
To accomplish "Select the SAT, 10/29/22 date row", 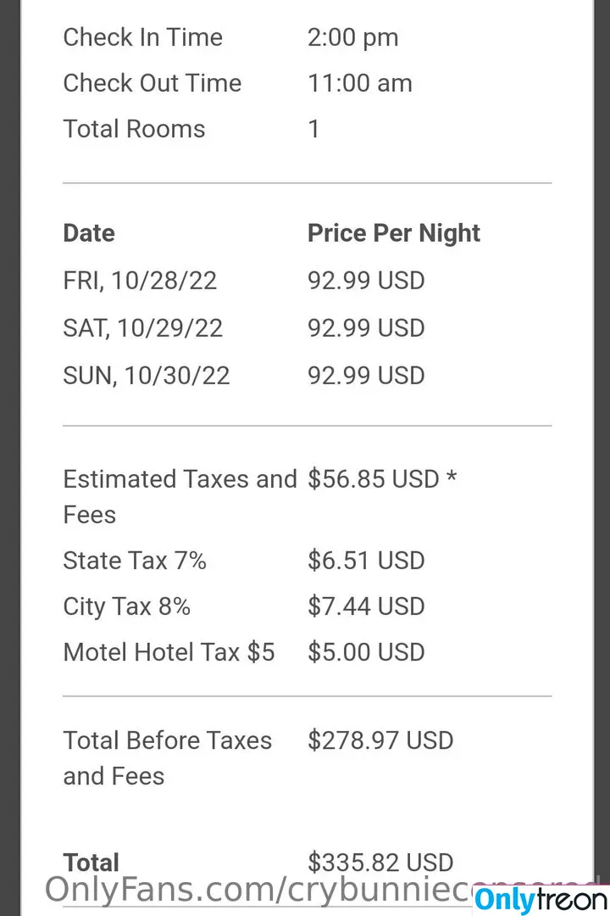I will (x=307, y=328).
